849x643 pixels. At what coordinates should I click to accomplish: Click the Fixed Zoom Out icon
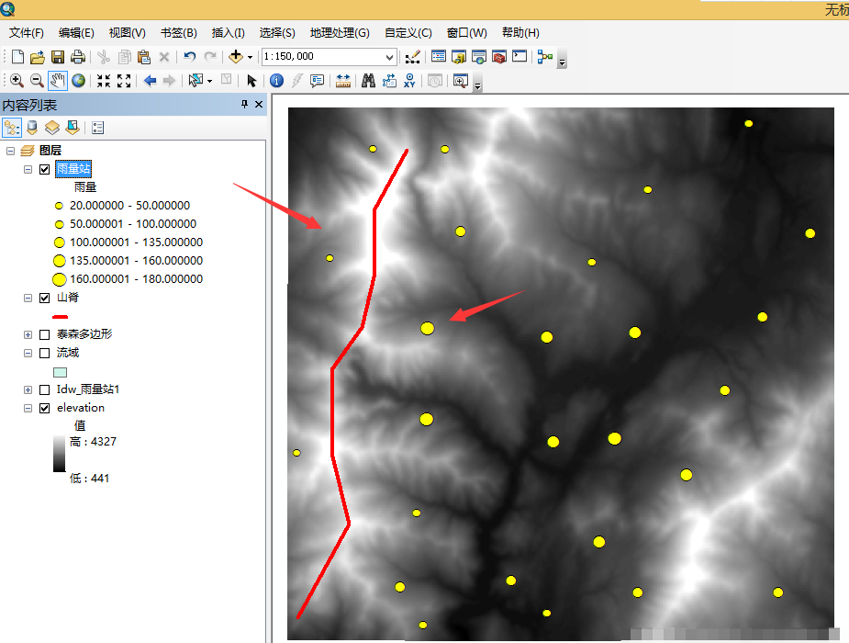(x=124, y=81)
